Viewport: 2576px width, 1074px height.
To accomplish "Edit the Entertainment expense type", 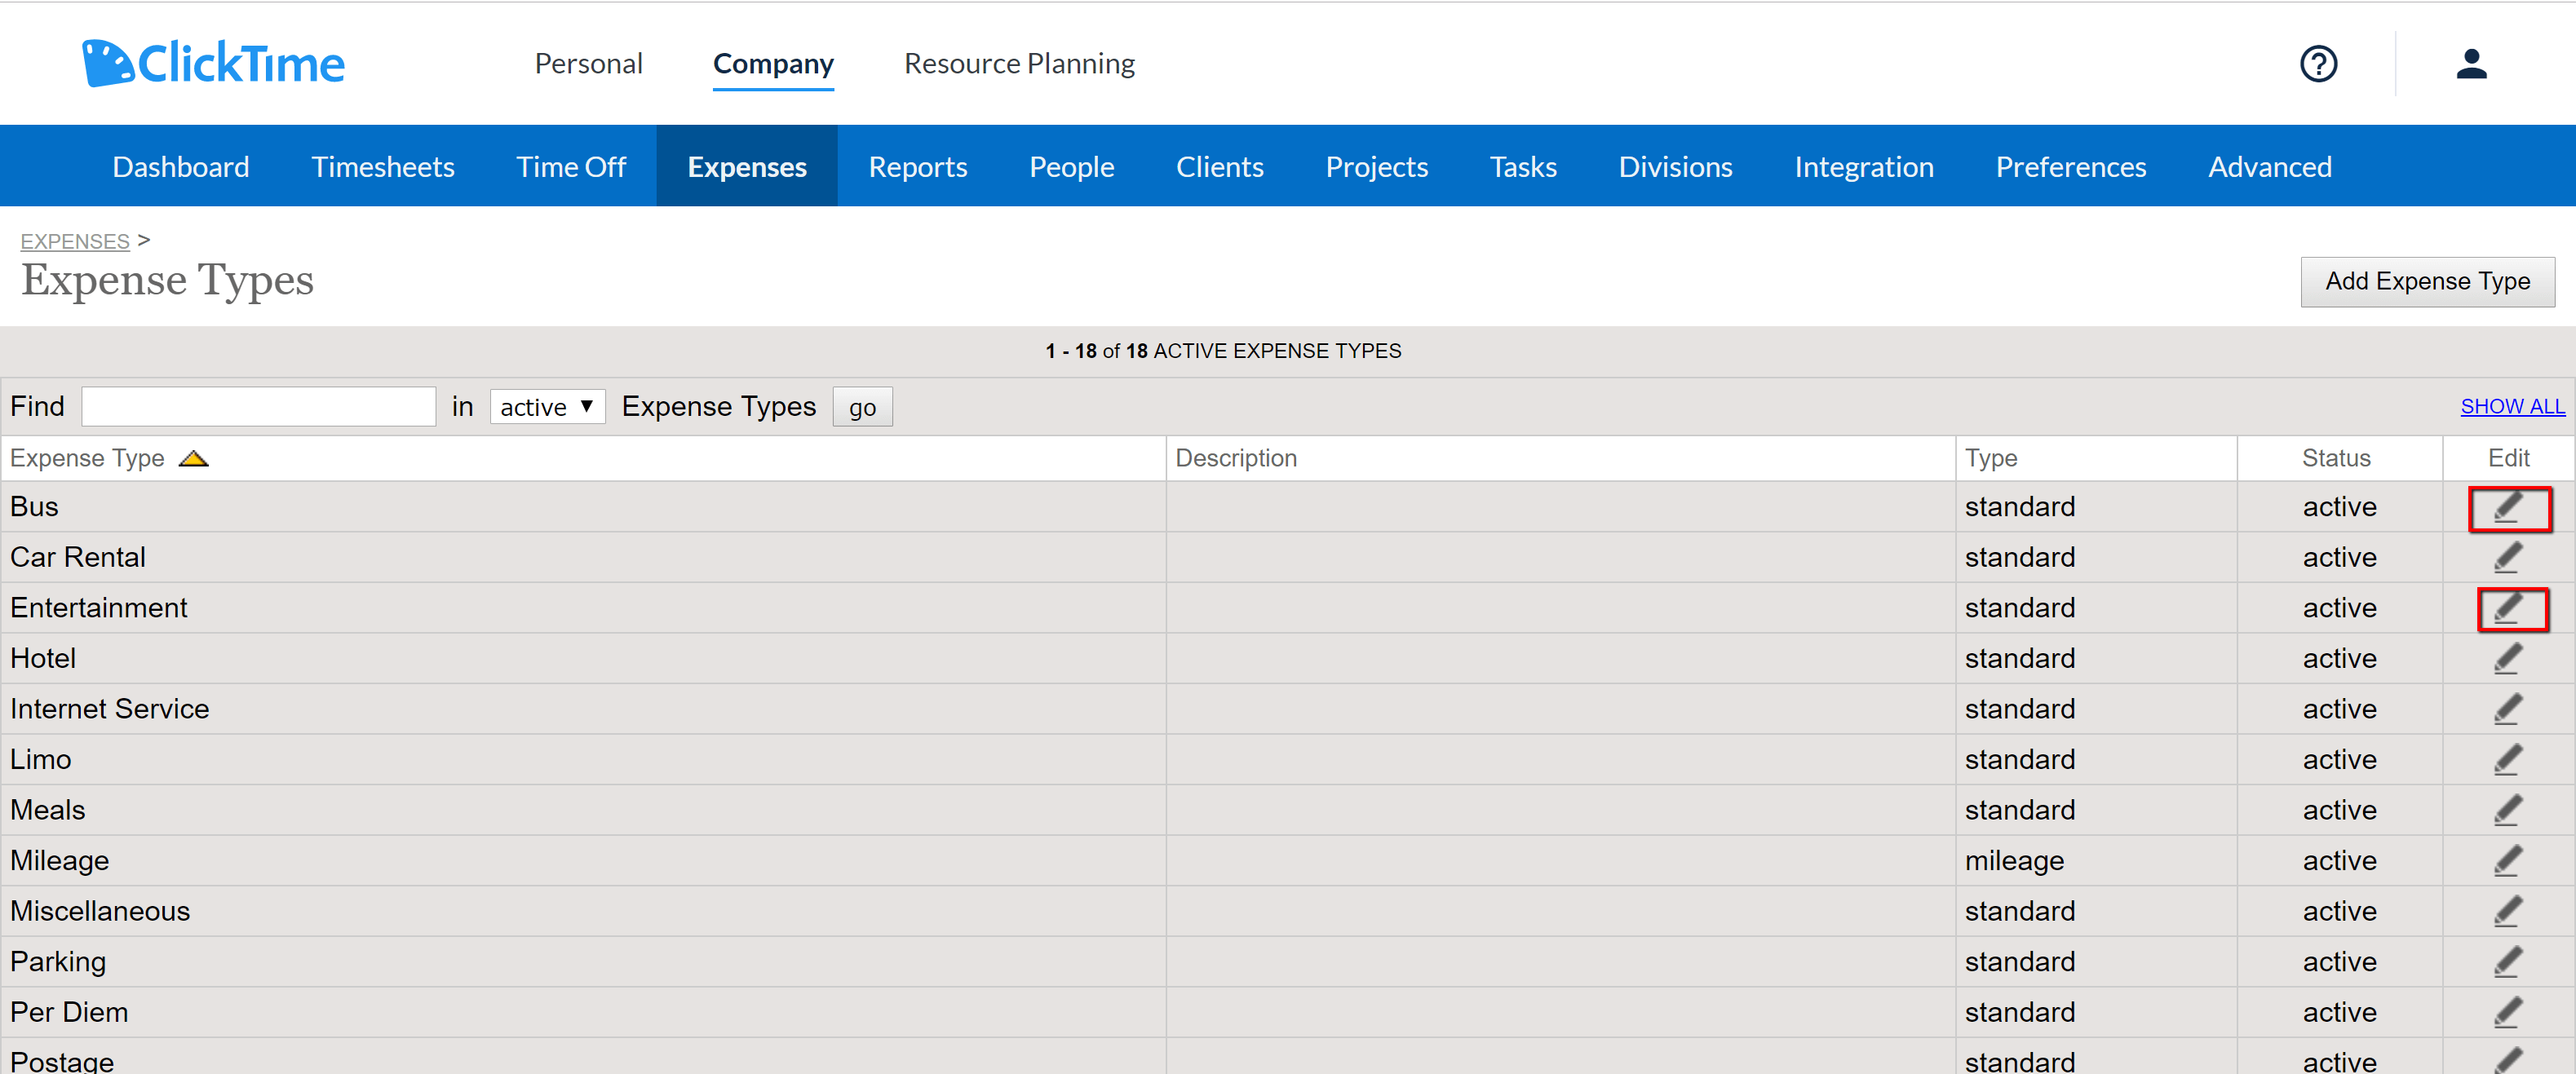I will coord(2510,608).
